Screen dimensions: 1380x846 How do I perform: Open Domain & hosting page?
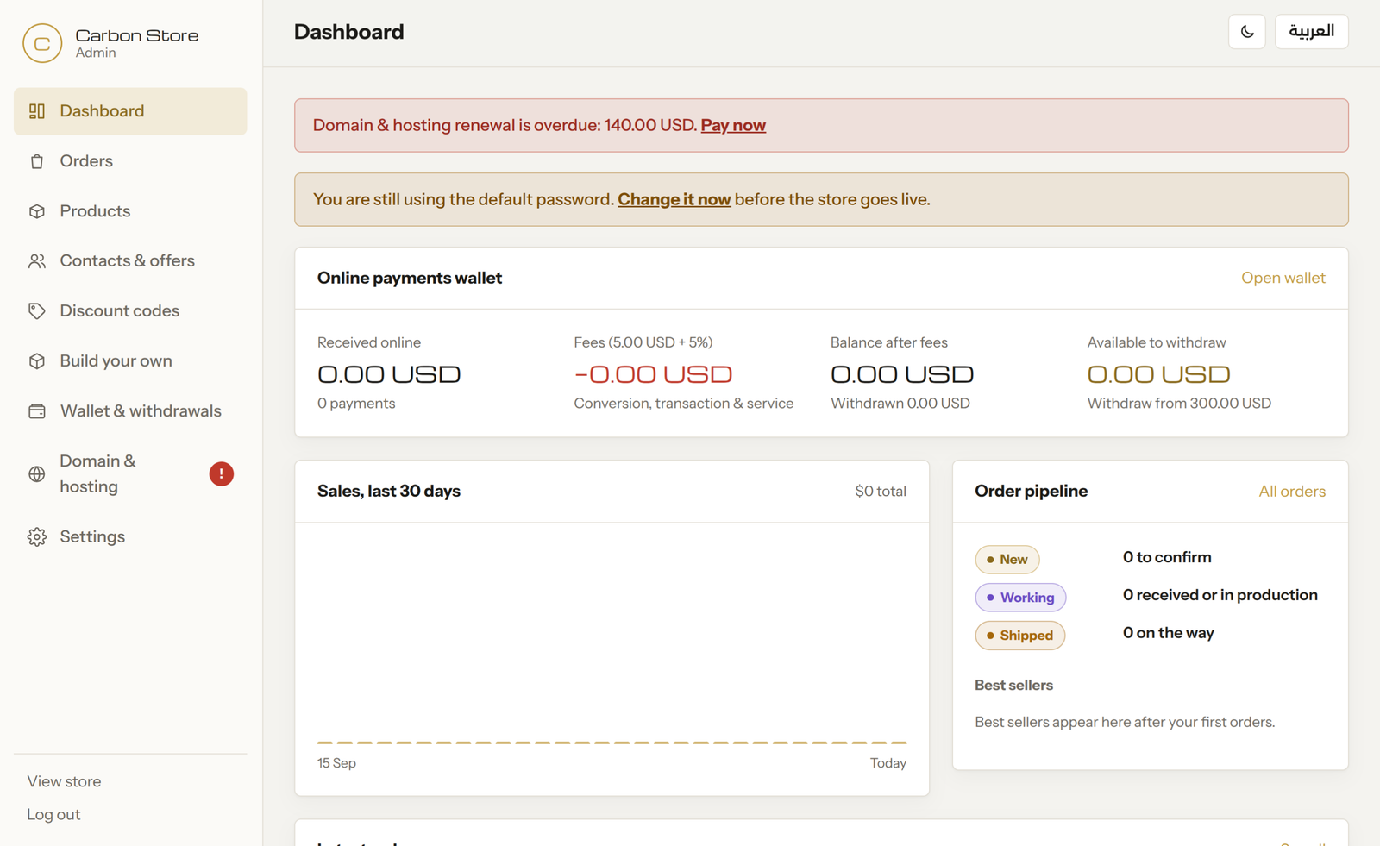(x=130, y=474)
